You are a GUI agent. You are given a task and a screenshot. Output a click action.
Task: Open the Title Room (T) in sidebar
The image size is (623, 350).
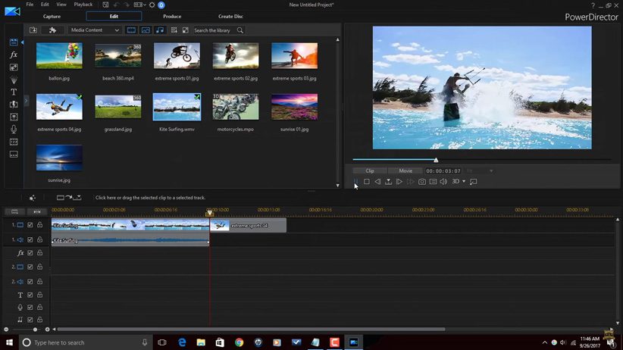point(14,92)
